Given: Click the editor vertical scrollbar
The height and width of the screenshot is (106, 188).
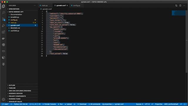Looking at the screenshot, I should tap(187, 42).
